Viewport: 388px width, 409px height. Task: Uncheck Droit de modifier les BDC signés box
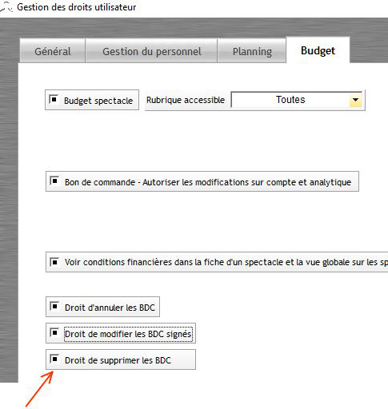54,332
